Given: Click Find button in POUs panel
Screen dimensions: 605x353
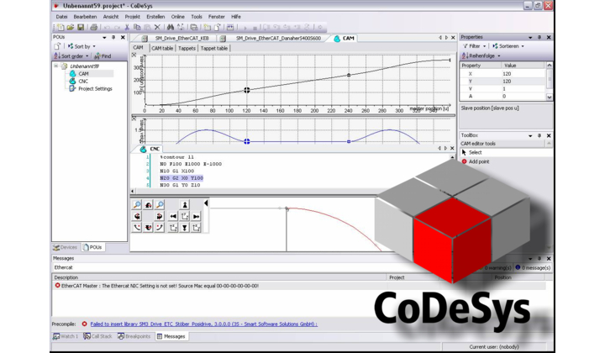Looking at the screenshot, I should pyautogui.click(x=103, y=56).
